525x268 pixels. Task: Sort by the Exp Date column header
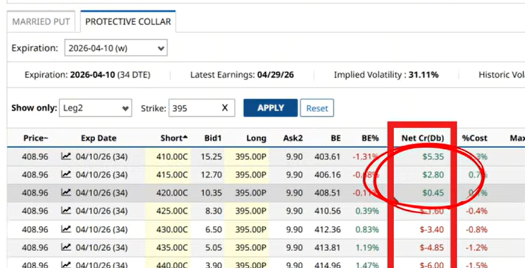(x=98, y=138)
